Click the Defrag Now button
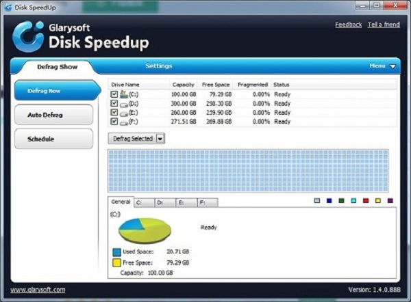Screen dimensions: 411x302 pos(57,91)
